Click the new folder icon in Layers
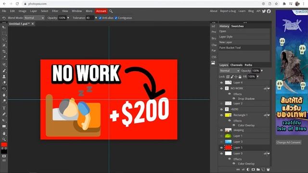This screenshot has height=173, width=308. click(258, 169)
